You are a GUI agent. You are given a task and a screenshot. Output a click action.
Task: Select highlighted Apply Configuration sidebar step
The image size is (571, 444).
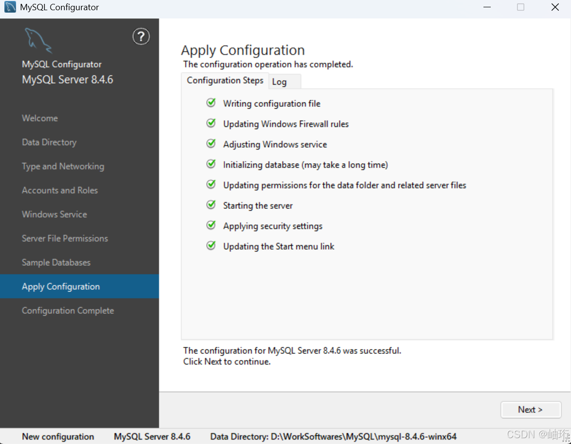pyautogui.click(x=79, y=287)
